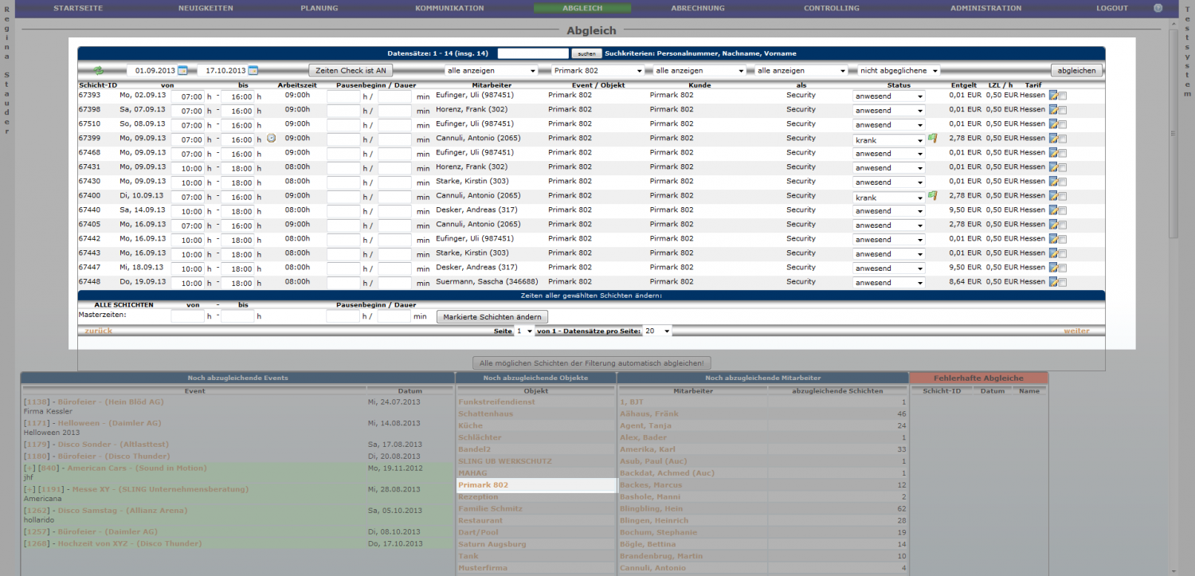Click the 'Zeiten Check ist AN' button
This screenshot has height=576, width=1195.
[x=351, y=71]
